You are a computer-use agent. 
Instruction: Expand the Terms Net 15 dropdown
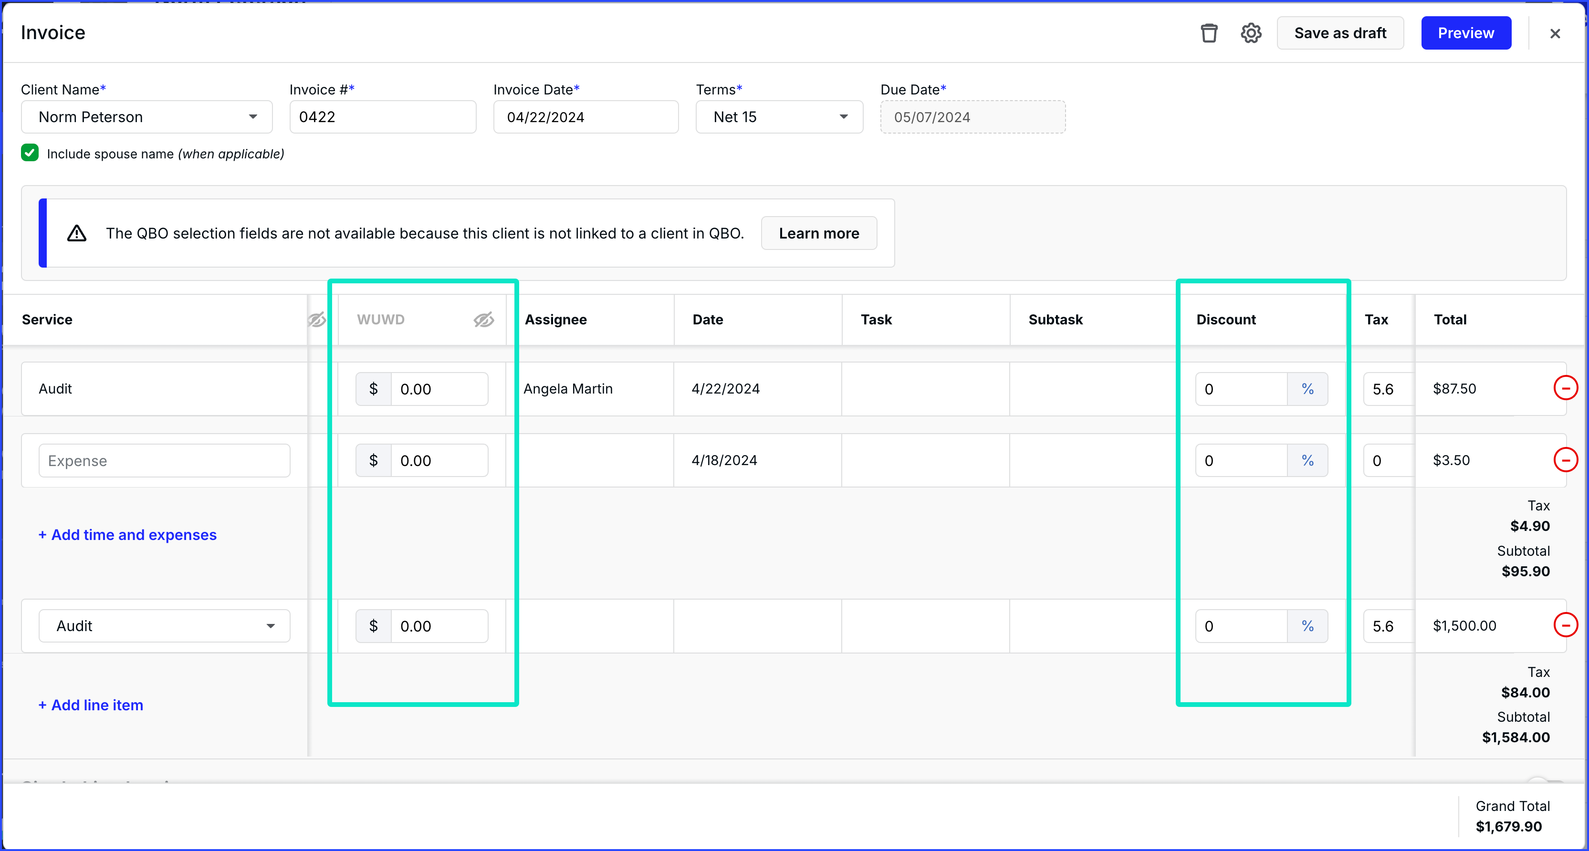pyautogui.click(x=779, y=117)
